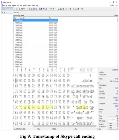Screen dimensions: 119x140
Task: Select hex byte CD
Action: point(29,102)
